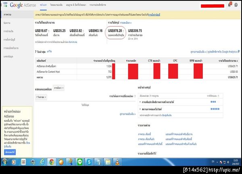Open Internet Explorer from the taskbar
This screenshot has width=242, height=174.
click(x=42, y=162)
